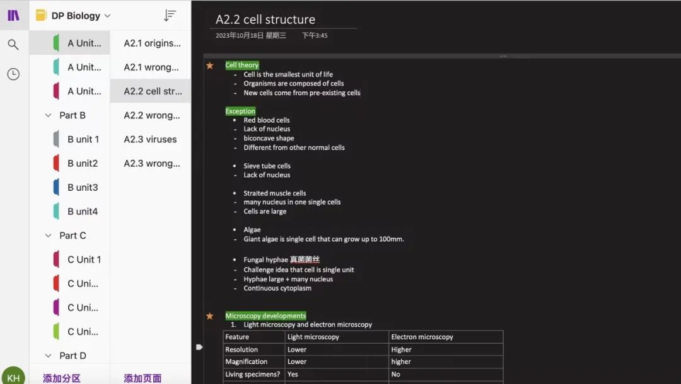Click star tag beside Cell theory
This screenshot has width=681, height=384.
210,65
